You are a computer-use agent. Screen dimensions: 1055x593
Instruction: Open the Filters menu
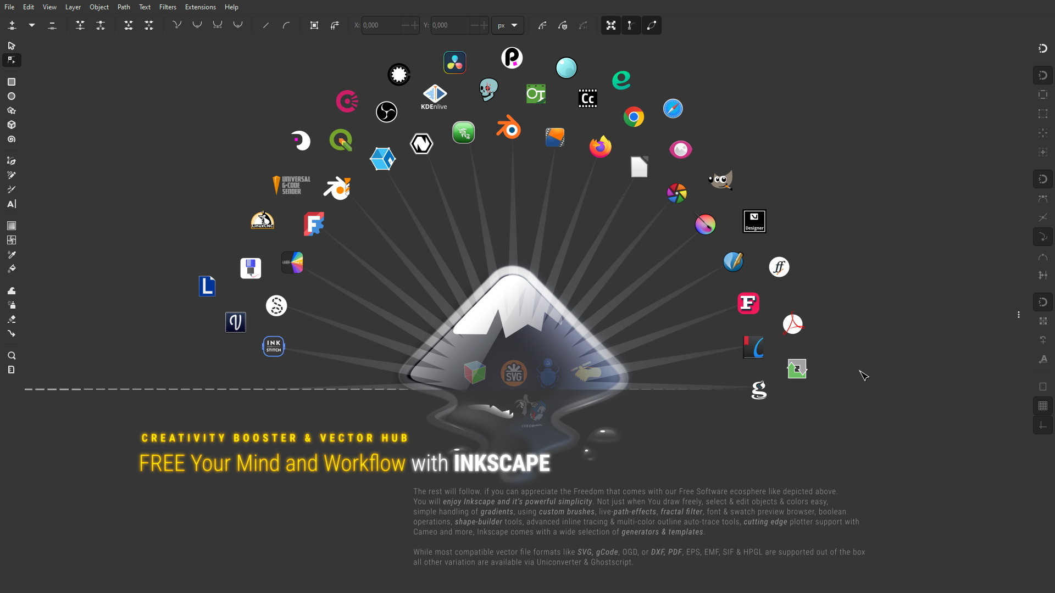tap(168, 7)
